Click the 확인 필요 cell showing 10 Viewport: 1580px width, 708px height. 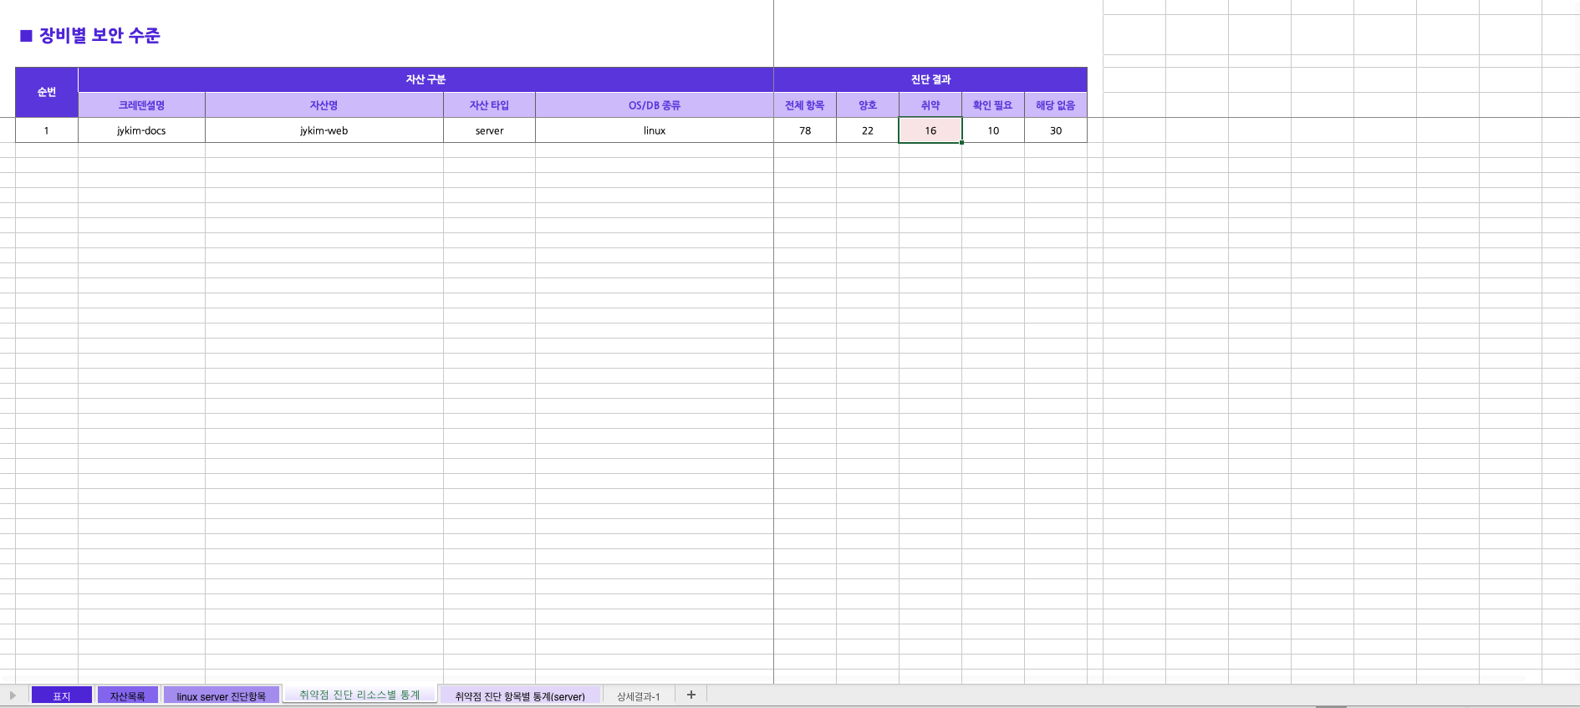tap(992, 130)
